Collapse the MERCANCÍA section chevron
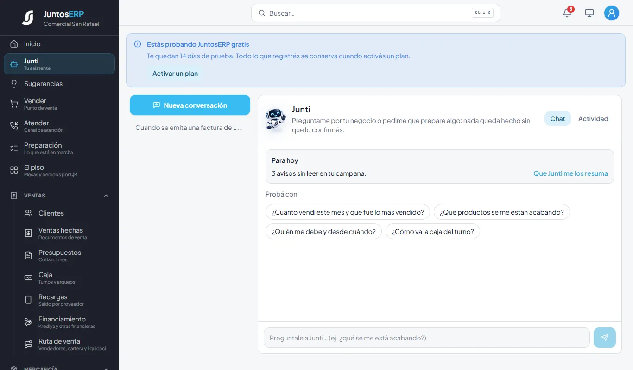This screenshot has width=633, height=370. click(106, 368)
